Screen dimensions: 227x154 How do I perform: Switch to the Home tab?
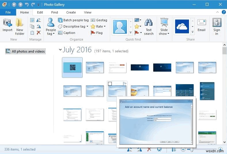coord(24,12)
